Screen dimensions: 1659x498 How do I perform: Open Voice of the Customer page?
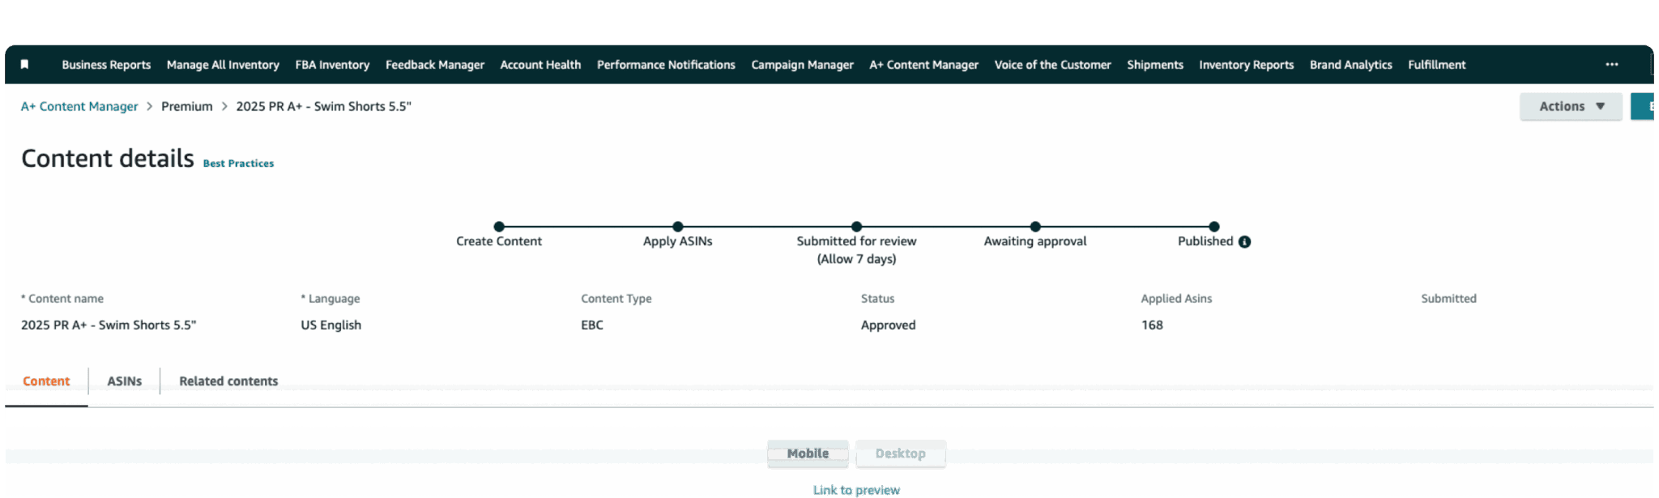[1052, 65]
